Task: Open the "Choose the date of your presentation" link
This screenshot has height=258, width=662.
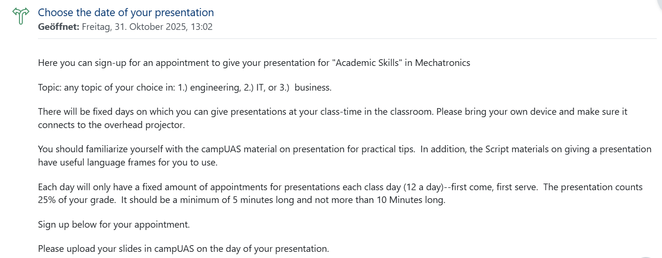Action: click(x=126, y=12)
